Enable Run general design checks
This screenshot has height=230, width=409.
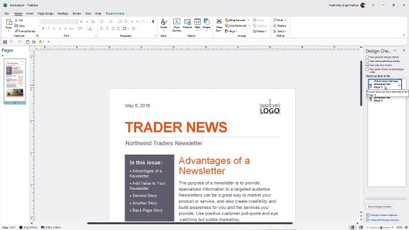[x=367, y=57]
